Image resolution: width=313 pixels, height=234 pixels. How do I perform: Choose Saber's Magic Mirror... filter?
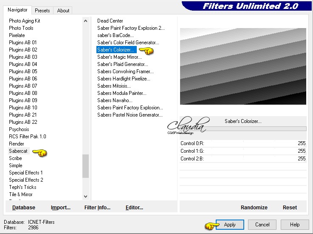coord(119,57)
